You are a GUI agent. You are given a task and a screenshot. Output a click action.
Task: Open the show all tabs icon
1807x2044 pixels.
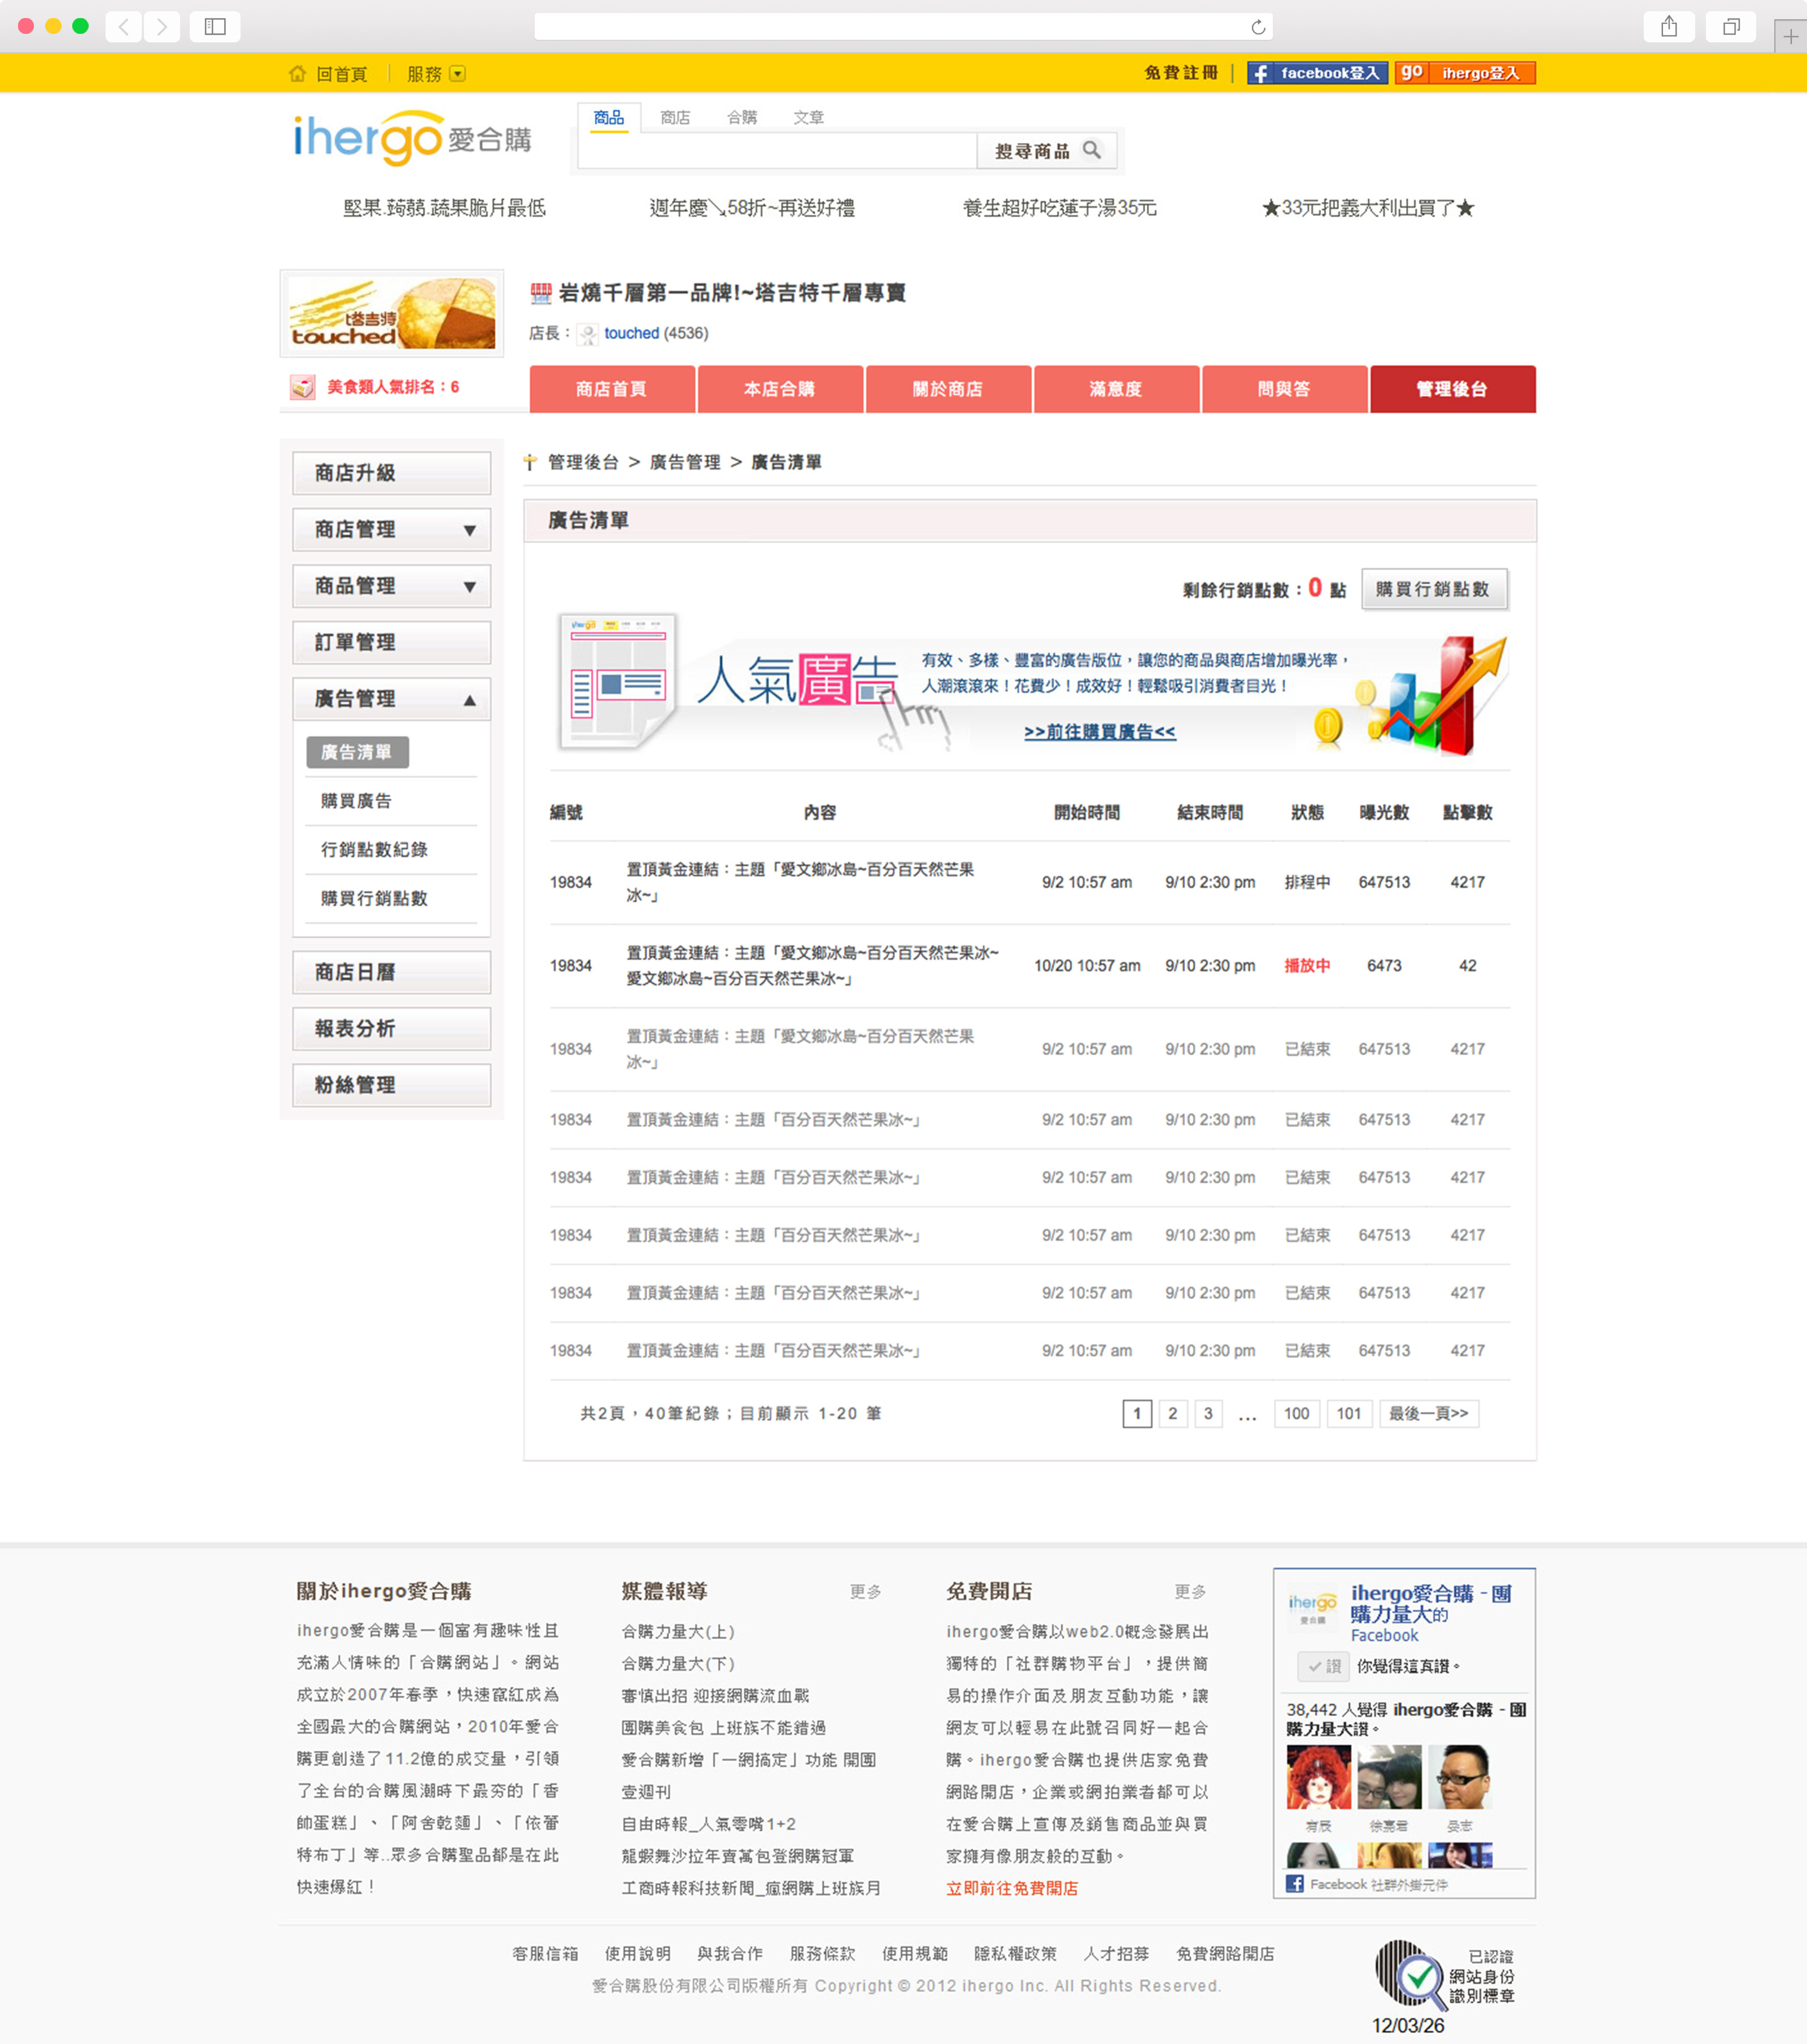(x=1731, y=27)
